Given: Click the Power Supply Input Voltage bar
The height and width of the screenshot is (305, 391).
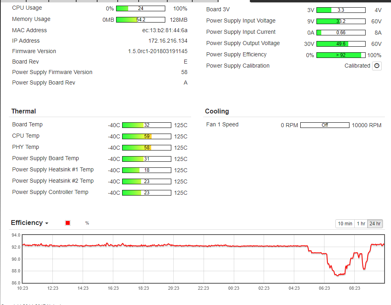Looking at the screenshot, I should click(x=341, y=21).
